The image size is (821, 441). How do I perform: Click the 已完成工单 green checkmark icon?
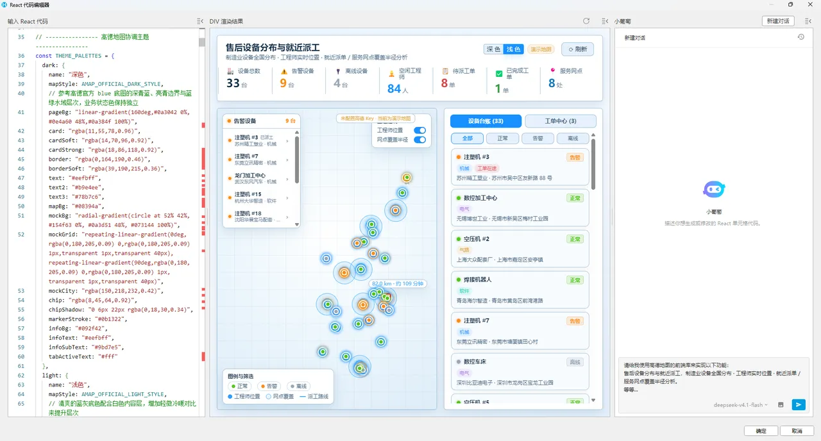pyautogui.click(x=499, y=74)
